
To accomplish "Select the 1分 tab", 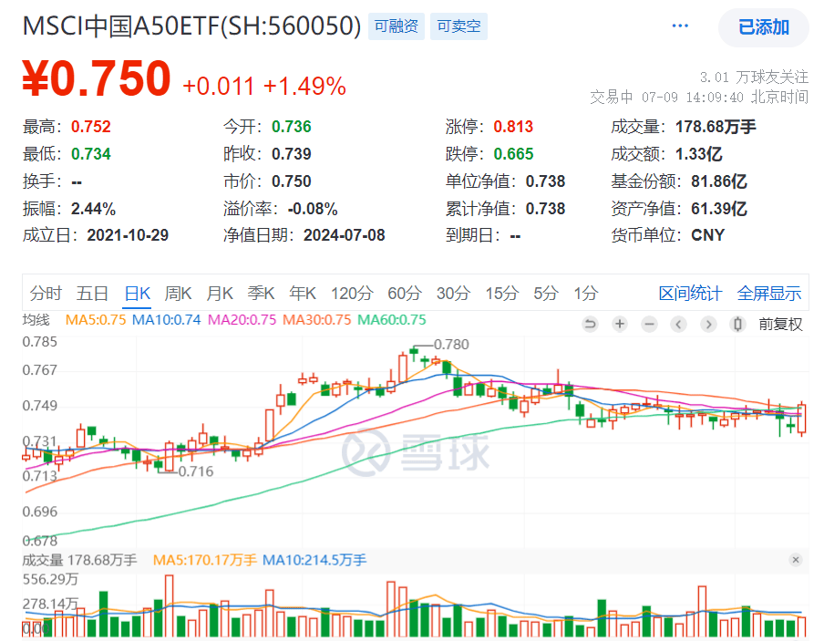I will coord(586,293).
